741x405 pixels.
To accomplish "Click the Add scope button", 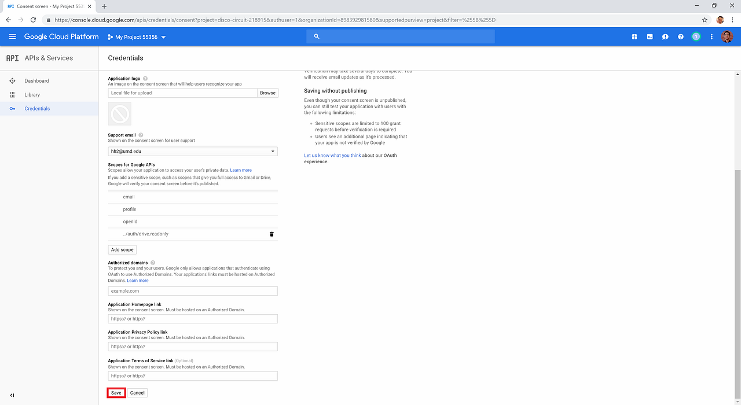I will coord(122,249).
